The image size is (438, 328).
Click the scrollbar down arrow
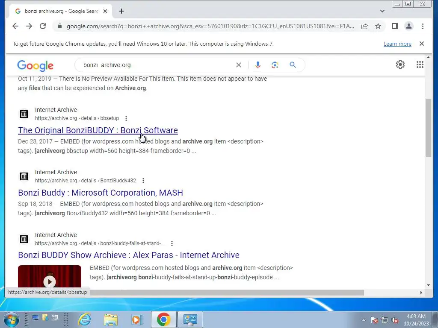click(428, 285)
